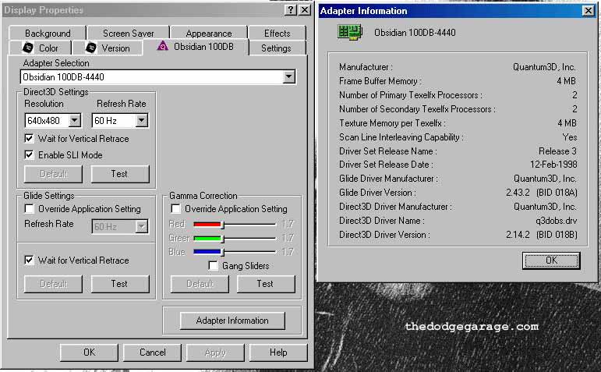Toggle Glide Wait for Vertical Retrace checkbox
Image resolution: width=601 pixels, height=372 pixels.
29,260
